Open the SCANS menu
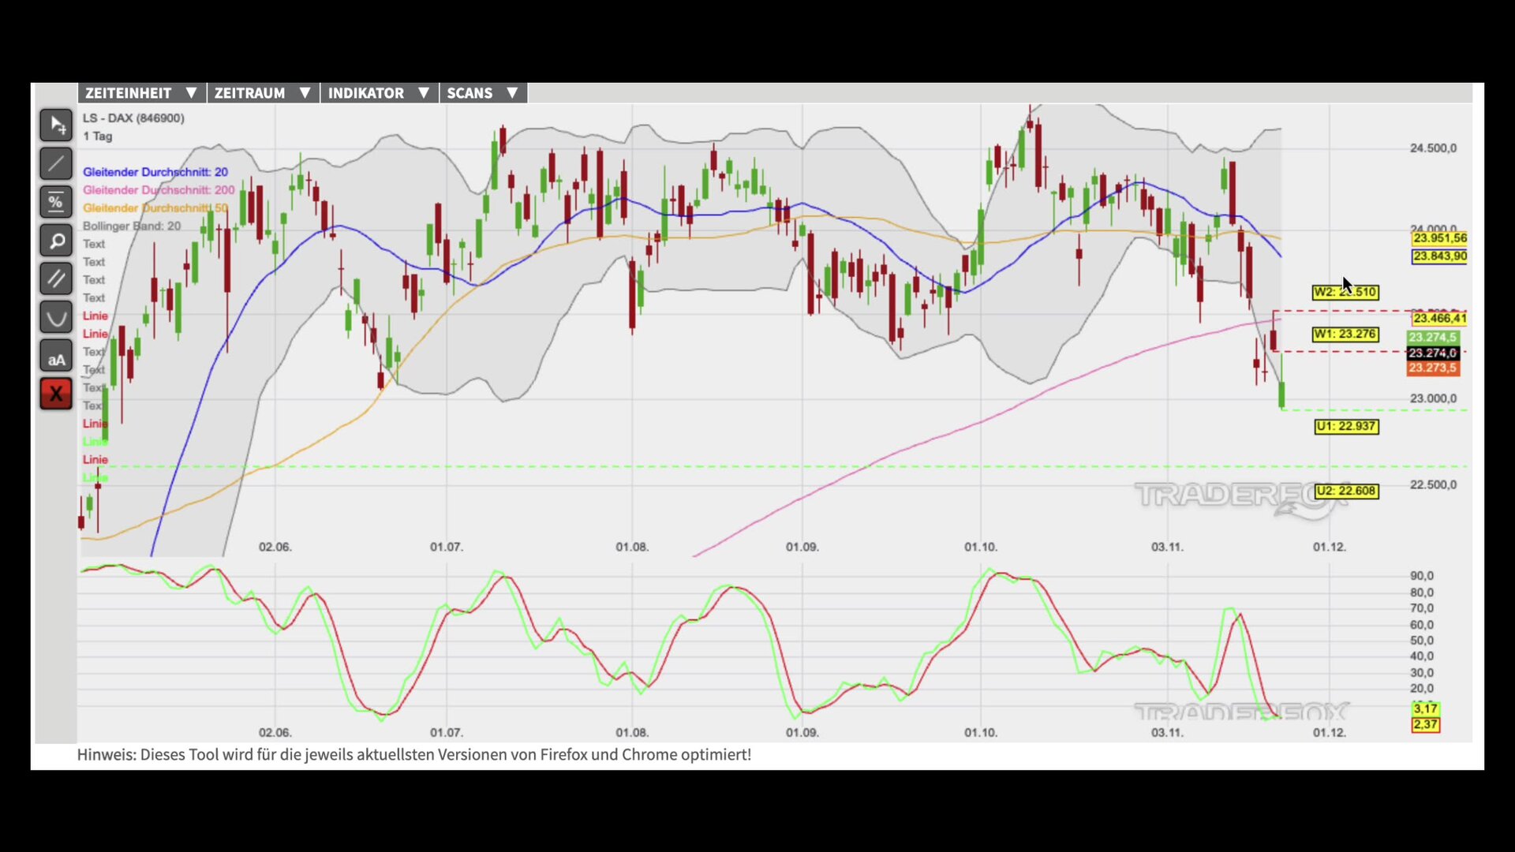Screen dimensions: 1515x852 pyautogui.click(x=482, y=93)
